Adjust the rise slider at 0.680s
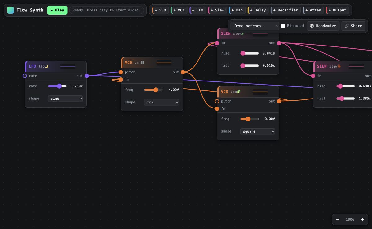 pyautogui.click(x=346, y=86)
